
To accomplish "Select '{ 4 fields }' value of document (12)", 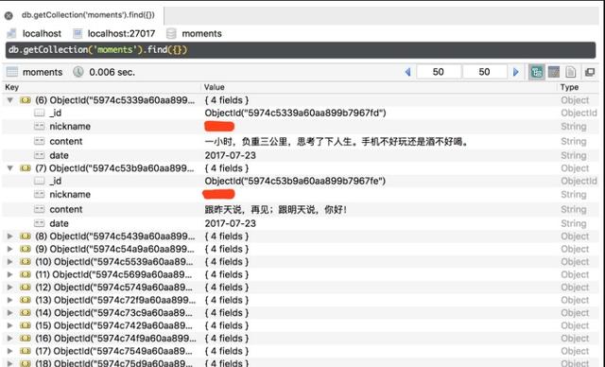I will [x=227, y=288].
